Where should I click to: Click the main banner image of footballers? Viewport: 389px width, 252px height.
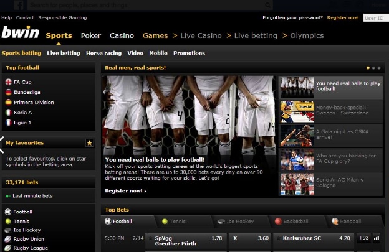[x=190, y=115]
